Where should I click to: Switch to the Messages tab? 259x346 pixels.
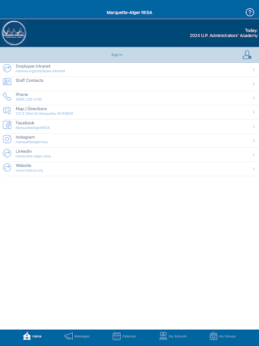click(77, 337)
